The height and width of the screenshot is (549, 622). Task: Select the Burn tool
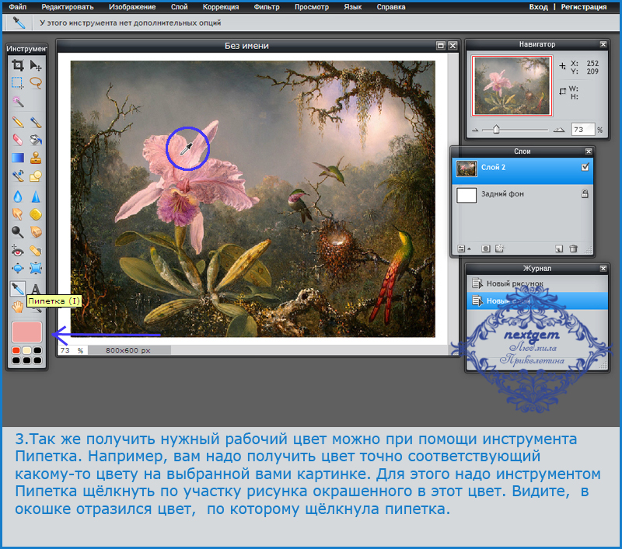(x=36, y=232)
